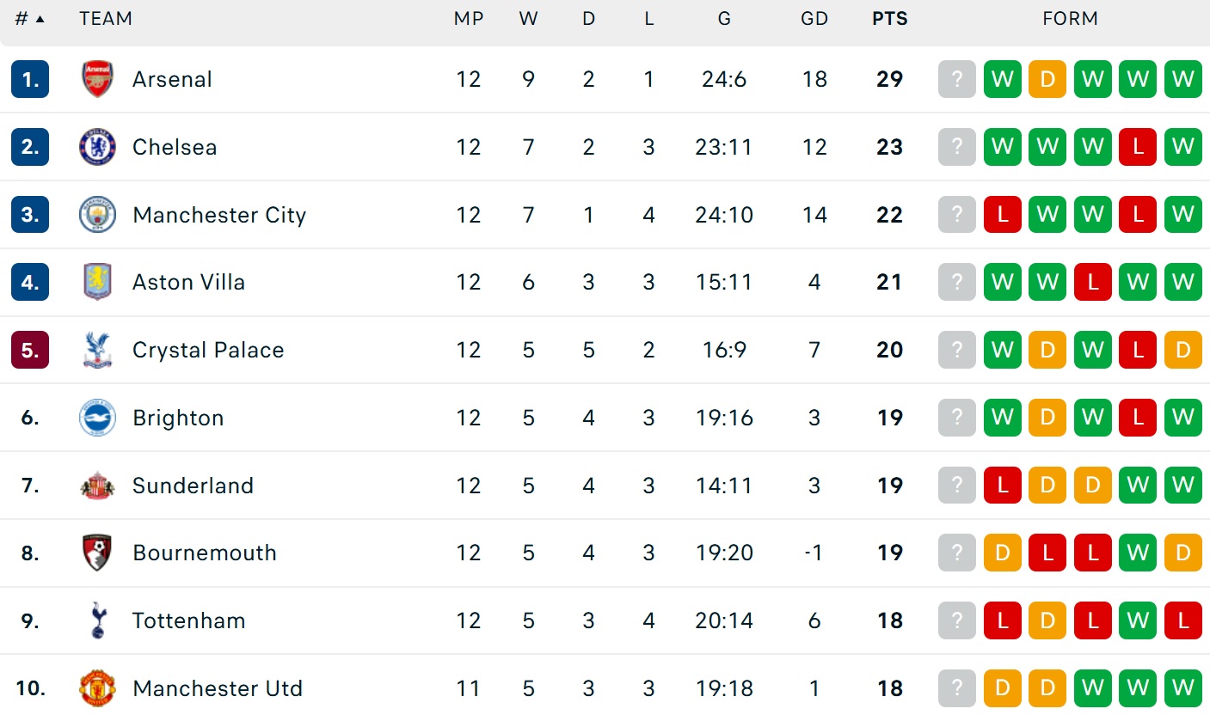Click Crystal Palace's position 5 rank badge

coord(30,350)
